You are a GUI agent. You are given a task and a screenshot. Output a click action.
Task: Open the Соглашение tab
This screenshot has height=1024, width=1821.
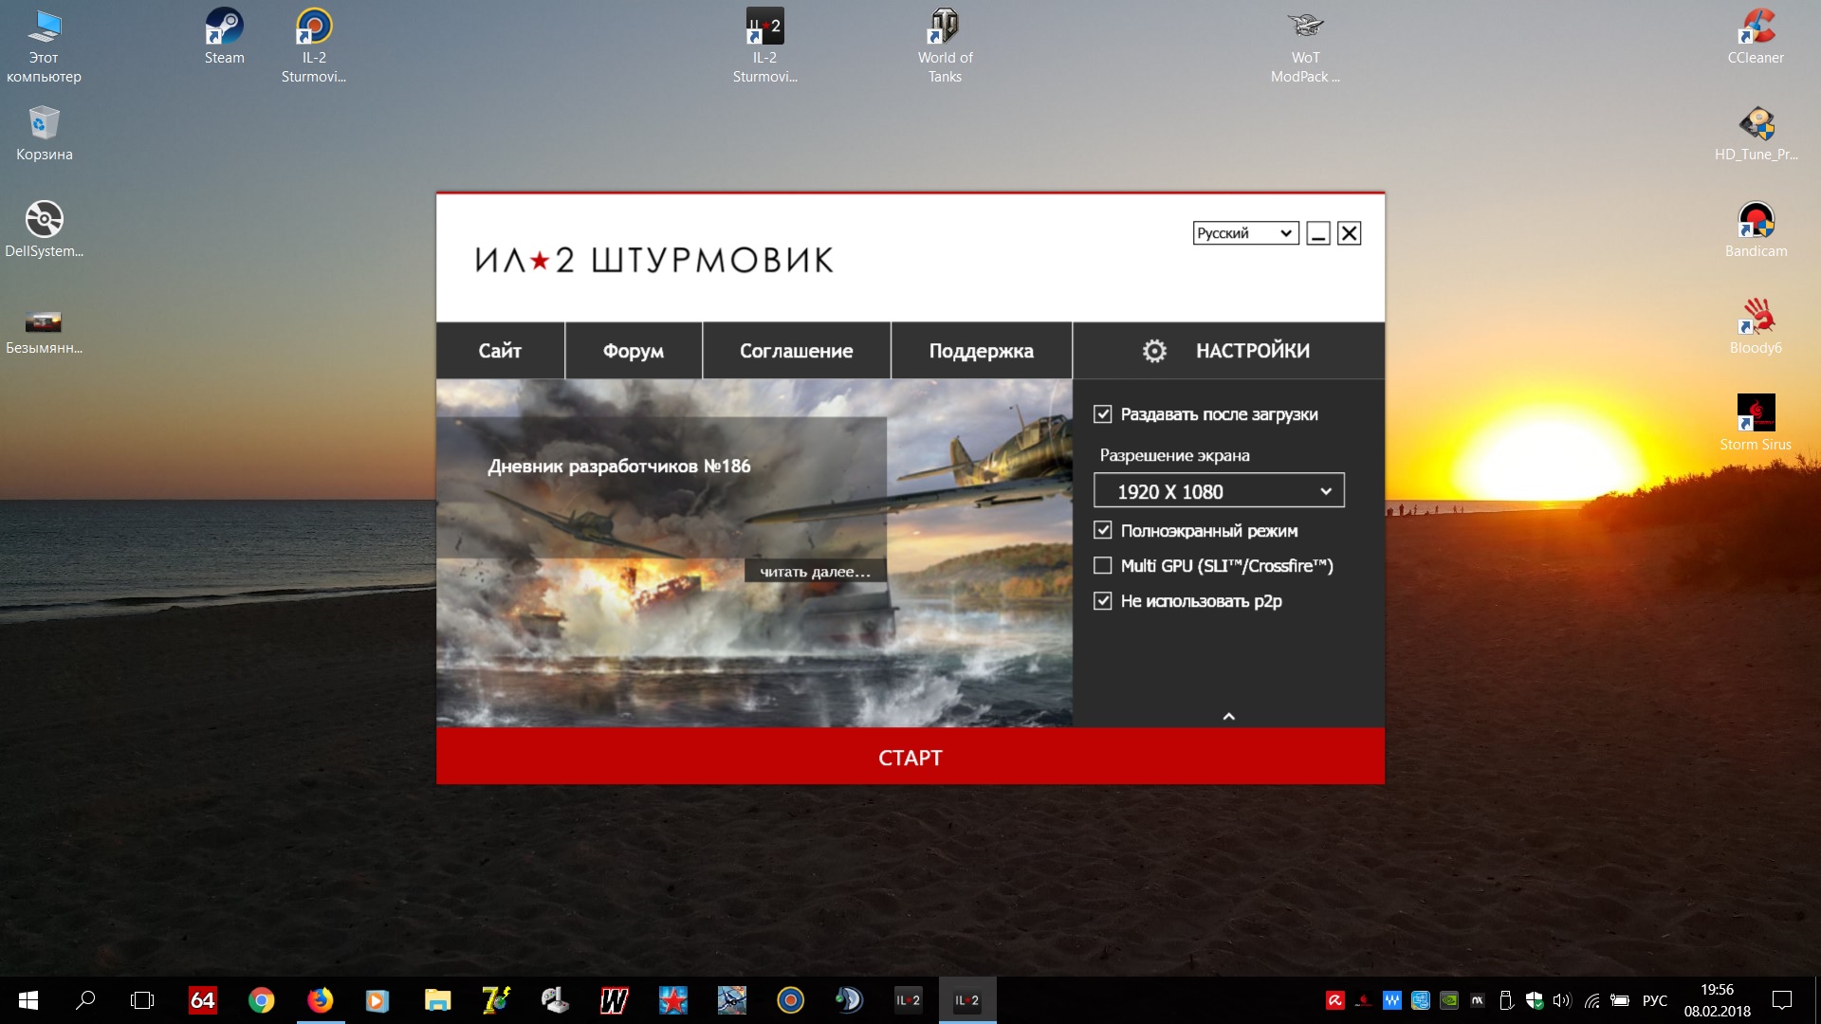point(796,351)
